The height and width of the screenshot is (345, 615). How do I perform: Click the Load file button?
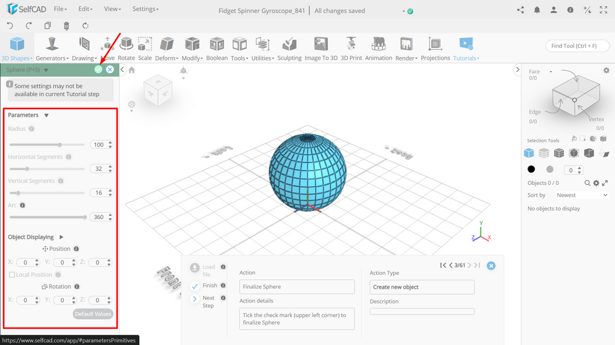[202, 271]
